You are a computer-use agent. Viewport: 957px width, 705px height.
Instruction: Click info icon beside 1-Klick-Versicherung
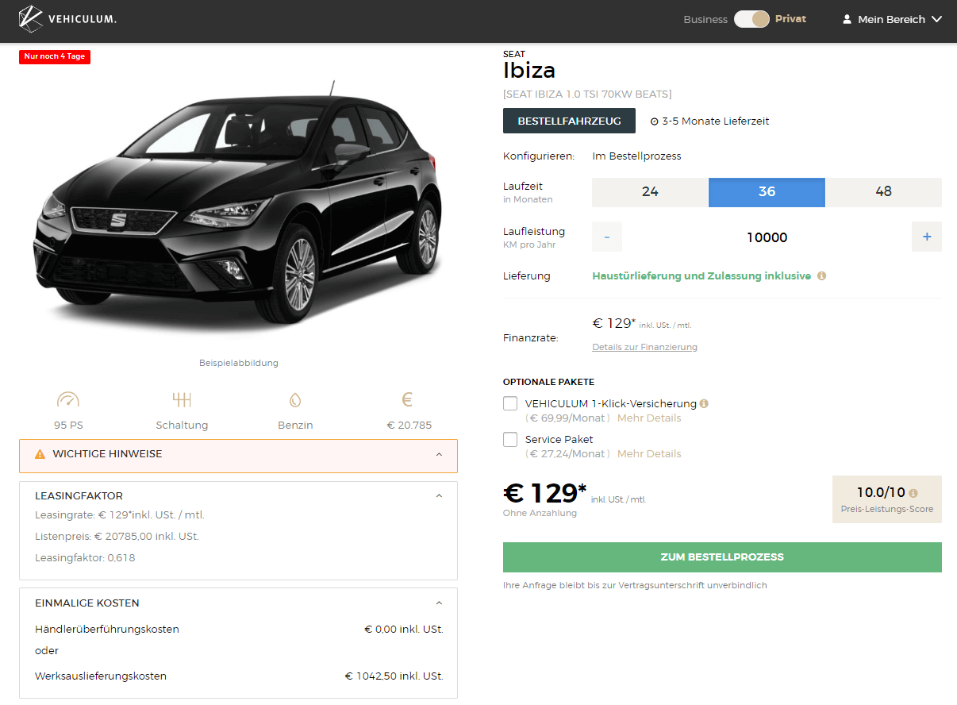tap(704, 403)
